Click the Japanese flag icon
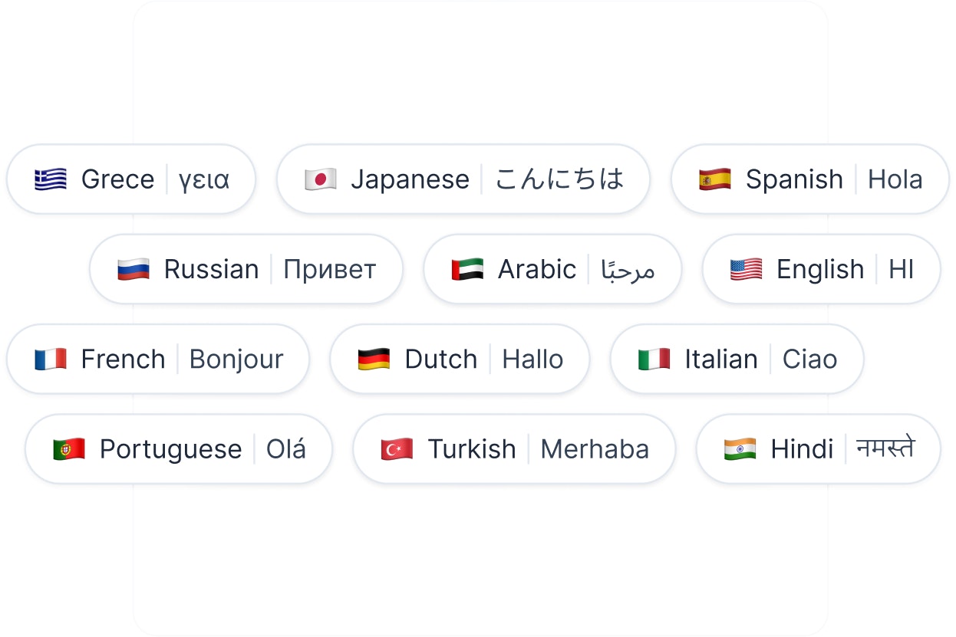956x637 pixels. (x=321, y=179)
